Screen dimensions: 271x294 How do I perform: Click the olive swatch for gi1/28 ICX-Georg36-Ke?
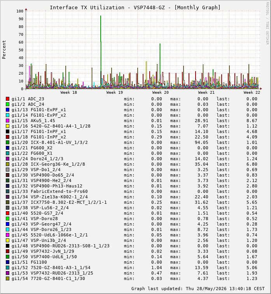point(7,164)
